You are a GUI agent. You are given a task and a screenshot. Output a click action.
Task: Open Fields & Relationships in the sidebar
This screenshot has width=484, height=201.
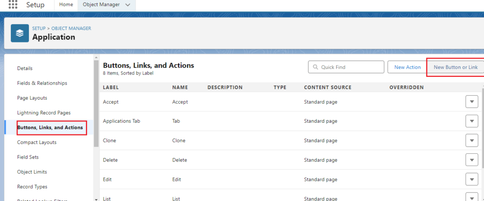pos(42,83)
